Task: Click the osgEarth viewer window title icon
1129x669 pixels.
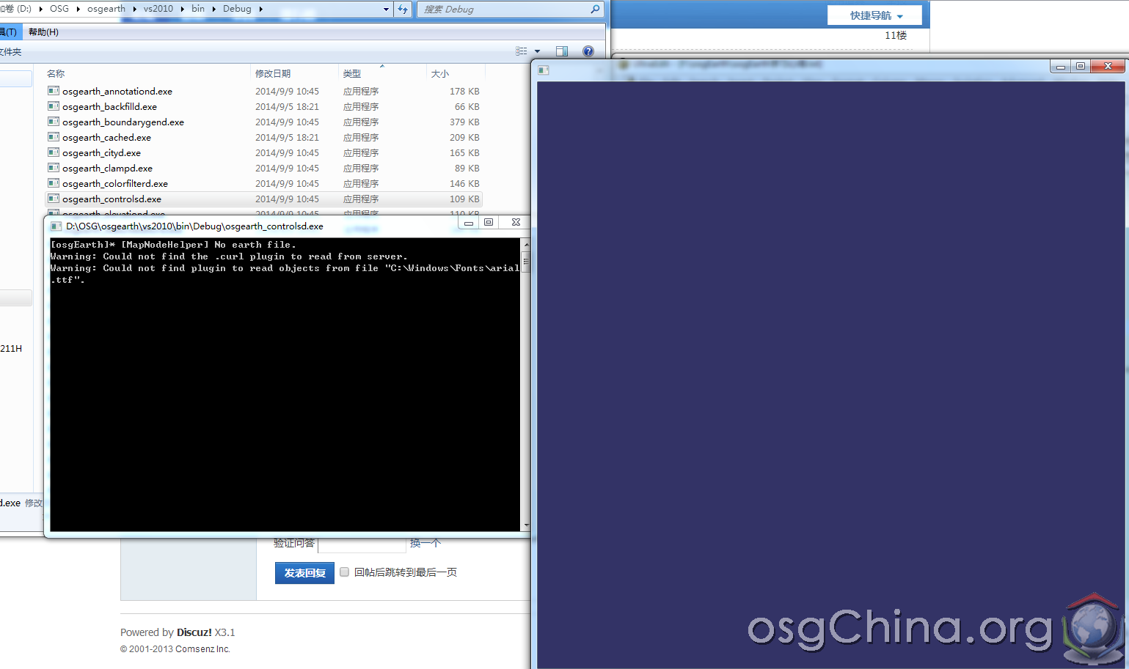Action: click(x=544, y=70)
